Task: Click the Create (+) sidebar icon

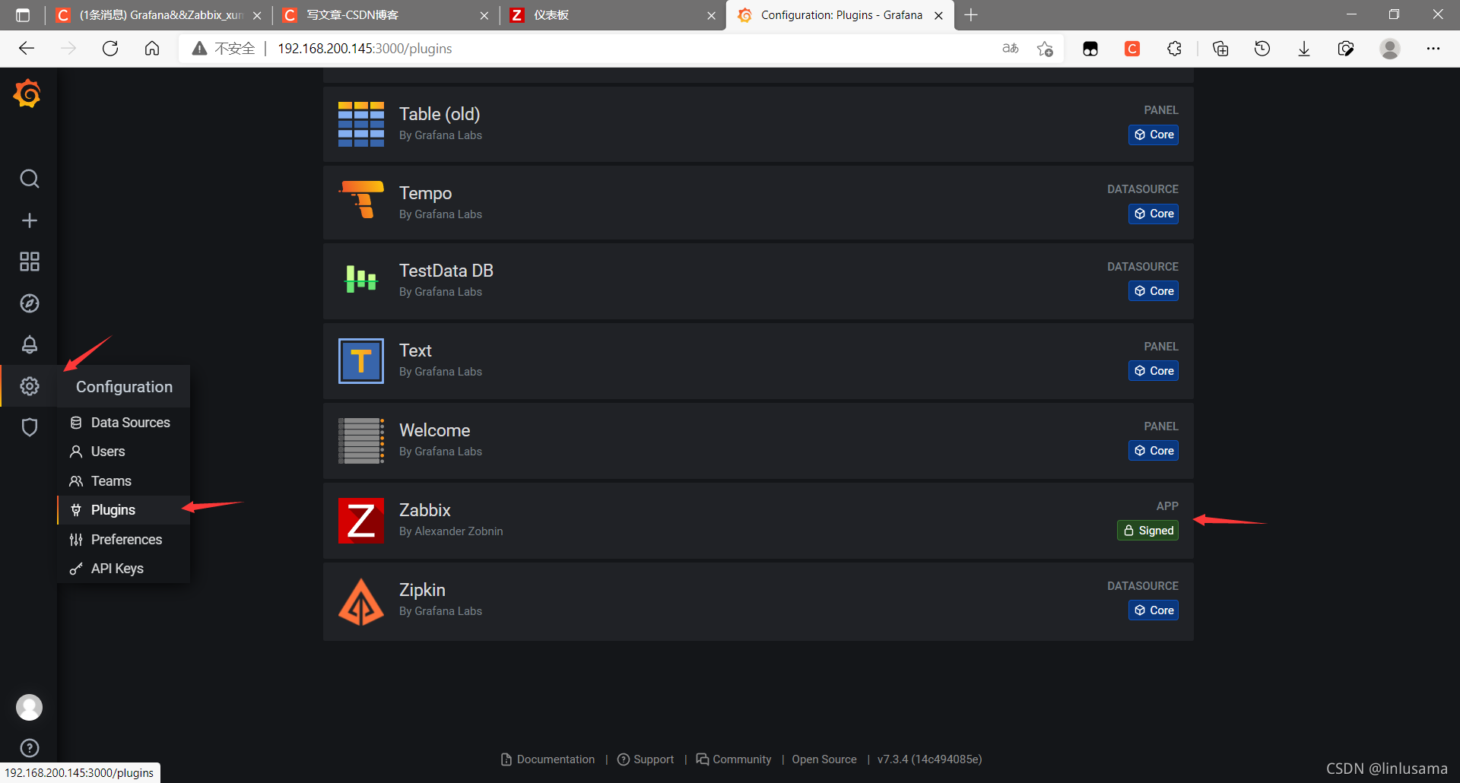Action: pos(29,220)
